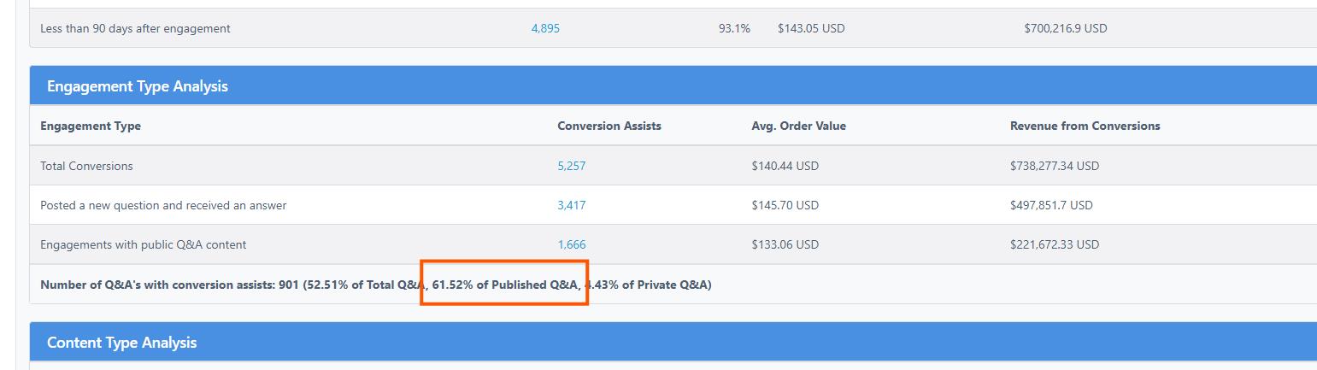Open the 4,895 conversions link
Viewport: 1317px width, 370px height.
[x=545, y=28]
